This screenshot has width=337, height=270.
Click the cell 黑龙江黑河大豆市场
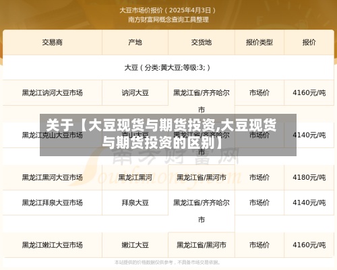point(53,178)
